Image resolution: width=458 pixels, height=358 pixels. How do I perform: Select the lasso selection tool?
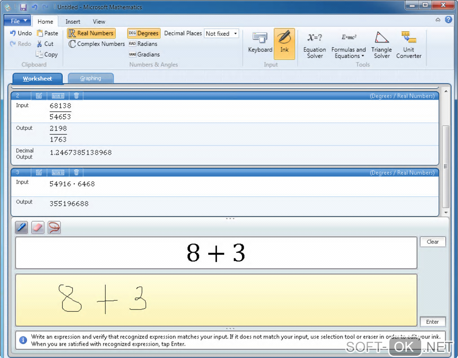[54, 227]
